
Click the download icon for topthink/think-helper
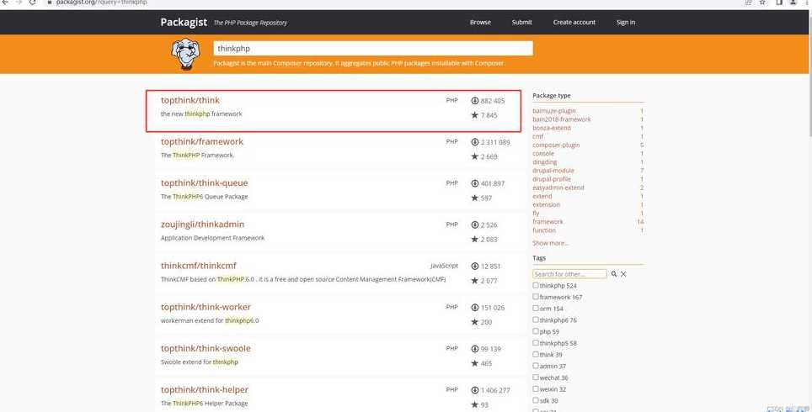point(474,390)
